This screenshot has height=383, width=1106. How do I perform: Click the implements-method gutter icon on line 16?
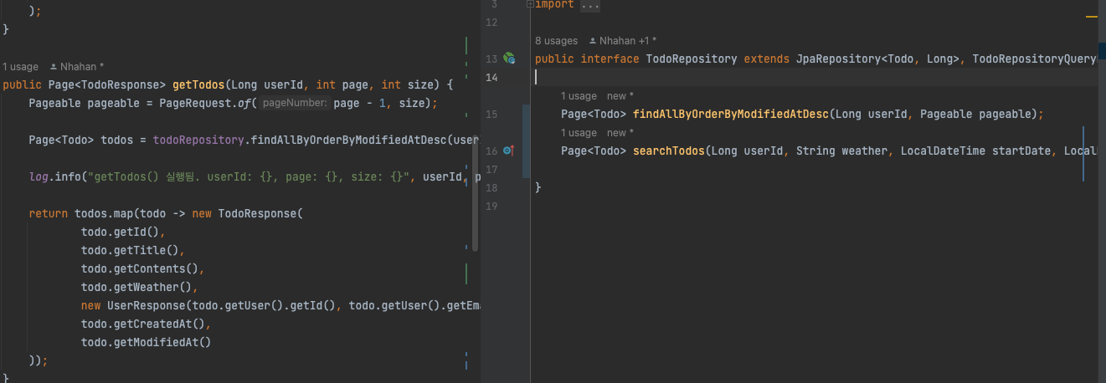(508, 151)
